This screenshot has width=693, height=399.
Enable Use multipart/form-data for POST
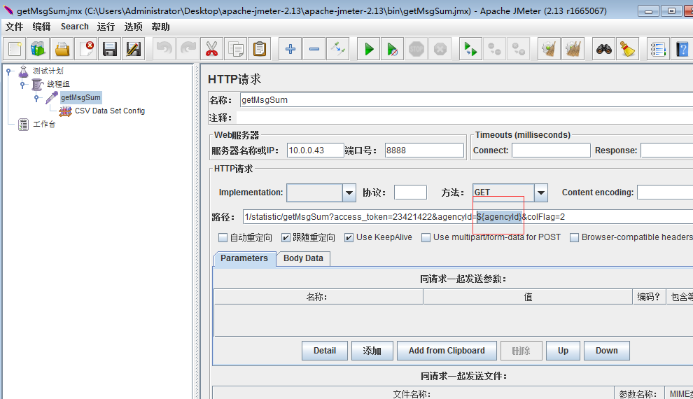426,238
